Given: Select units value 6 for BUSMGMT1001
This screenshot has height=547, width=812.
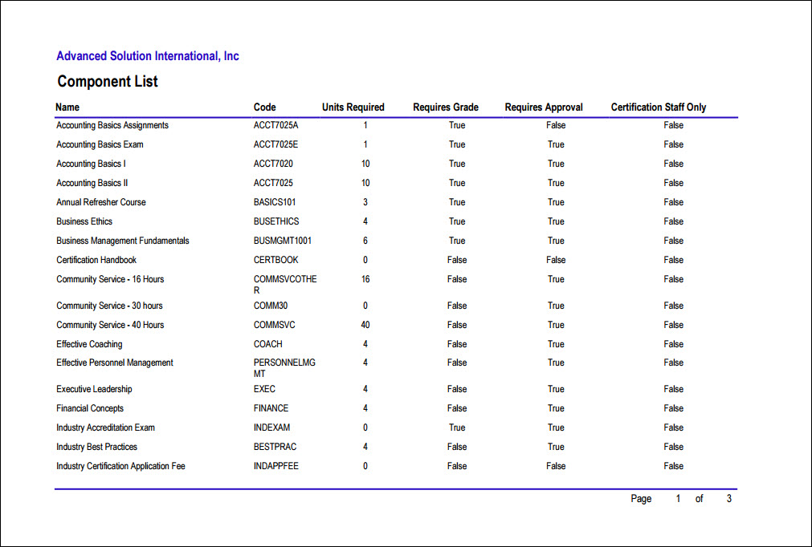Looking at the screenshot, I should [x=365, y=241].
